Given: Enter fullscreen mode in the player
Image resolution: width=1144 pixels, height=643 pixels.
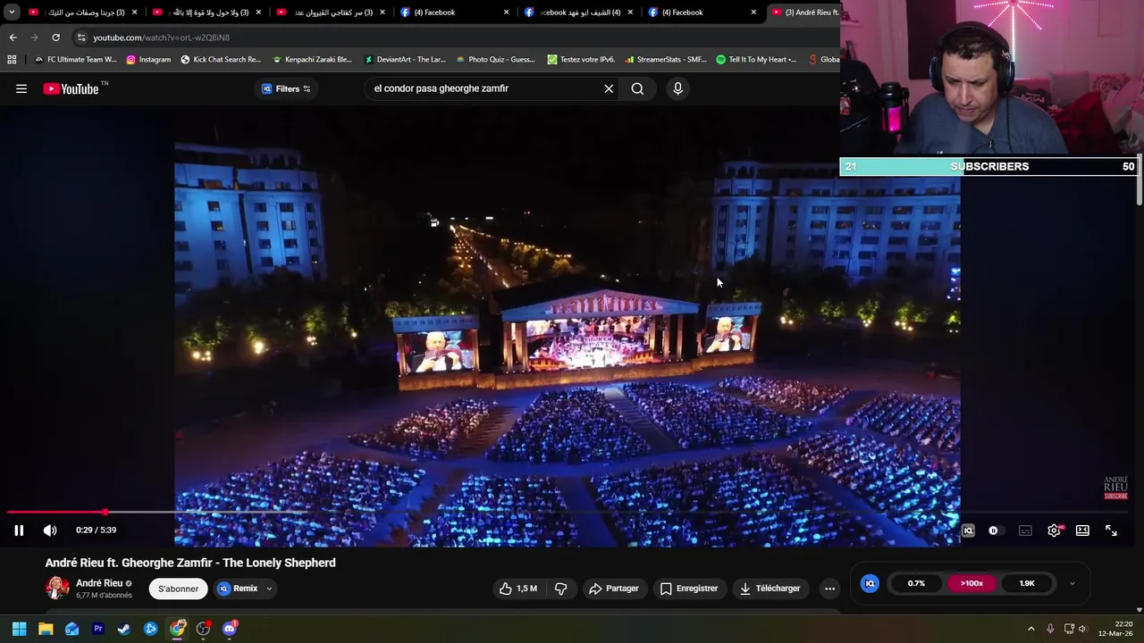Looking at the screenshot, I should (x=1111, y=530).
